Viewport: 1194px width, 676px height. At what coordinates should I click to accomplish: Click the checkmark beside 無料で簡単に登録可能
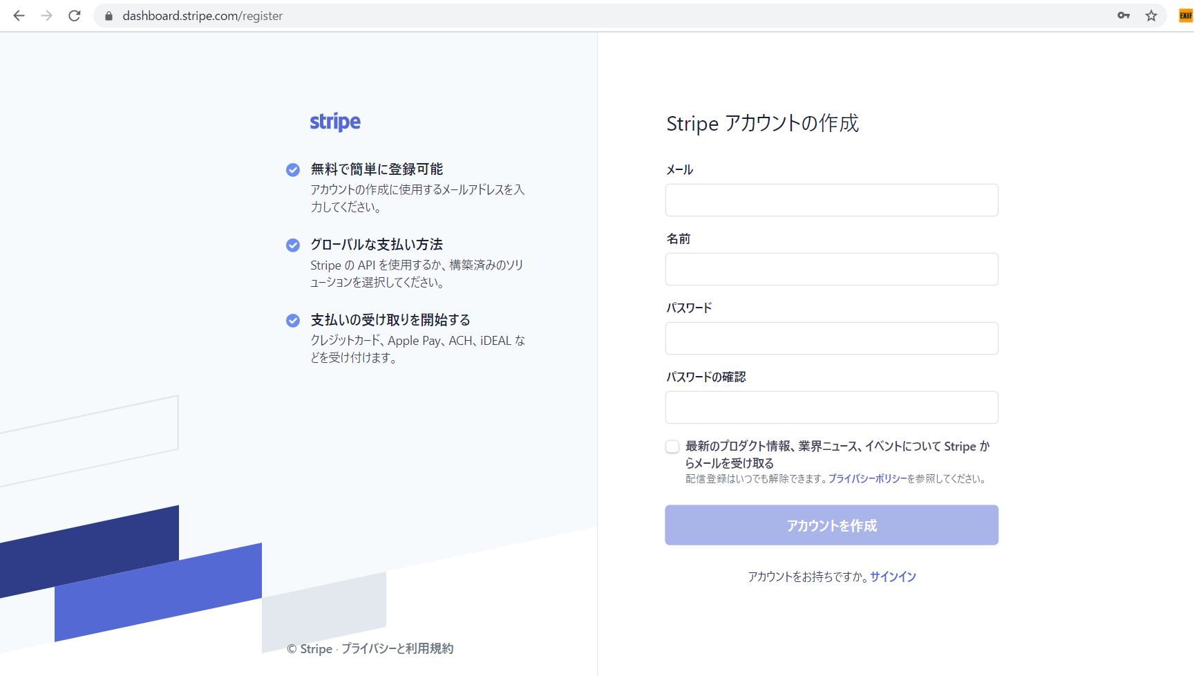coord(293,169)
